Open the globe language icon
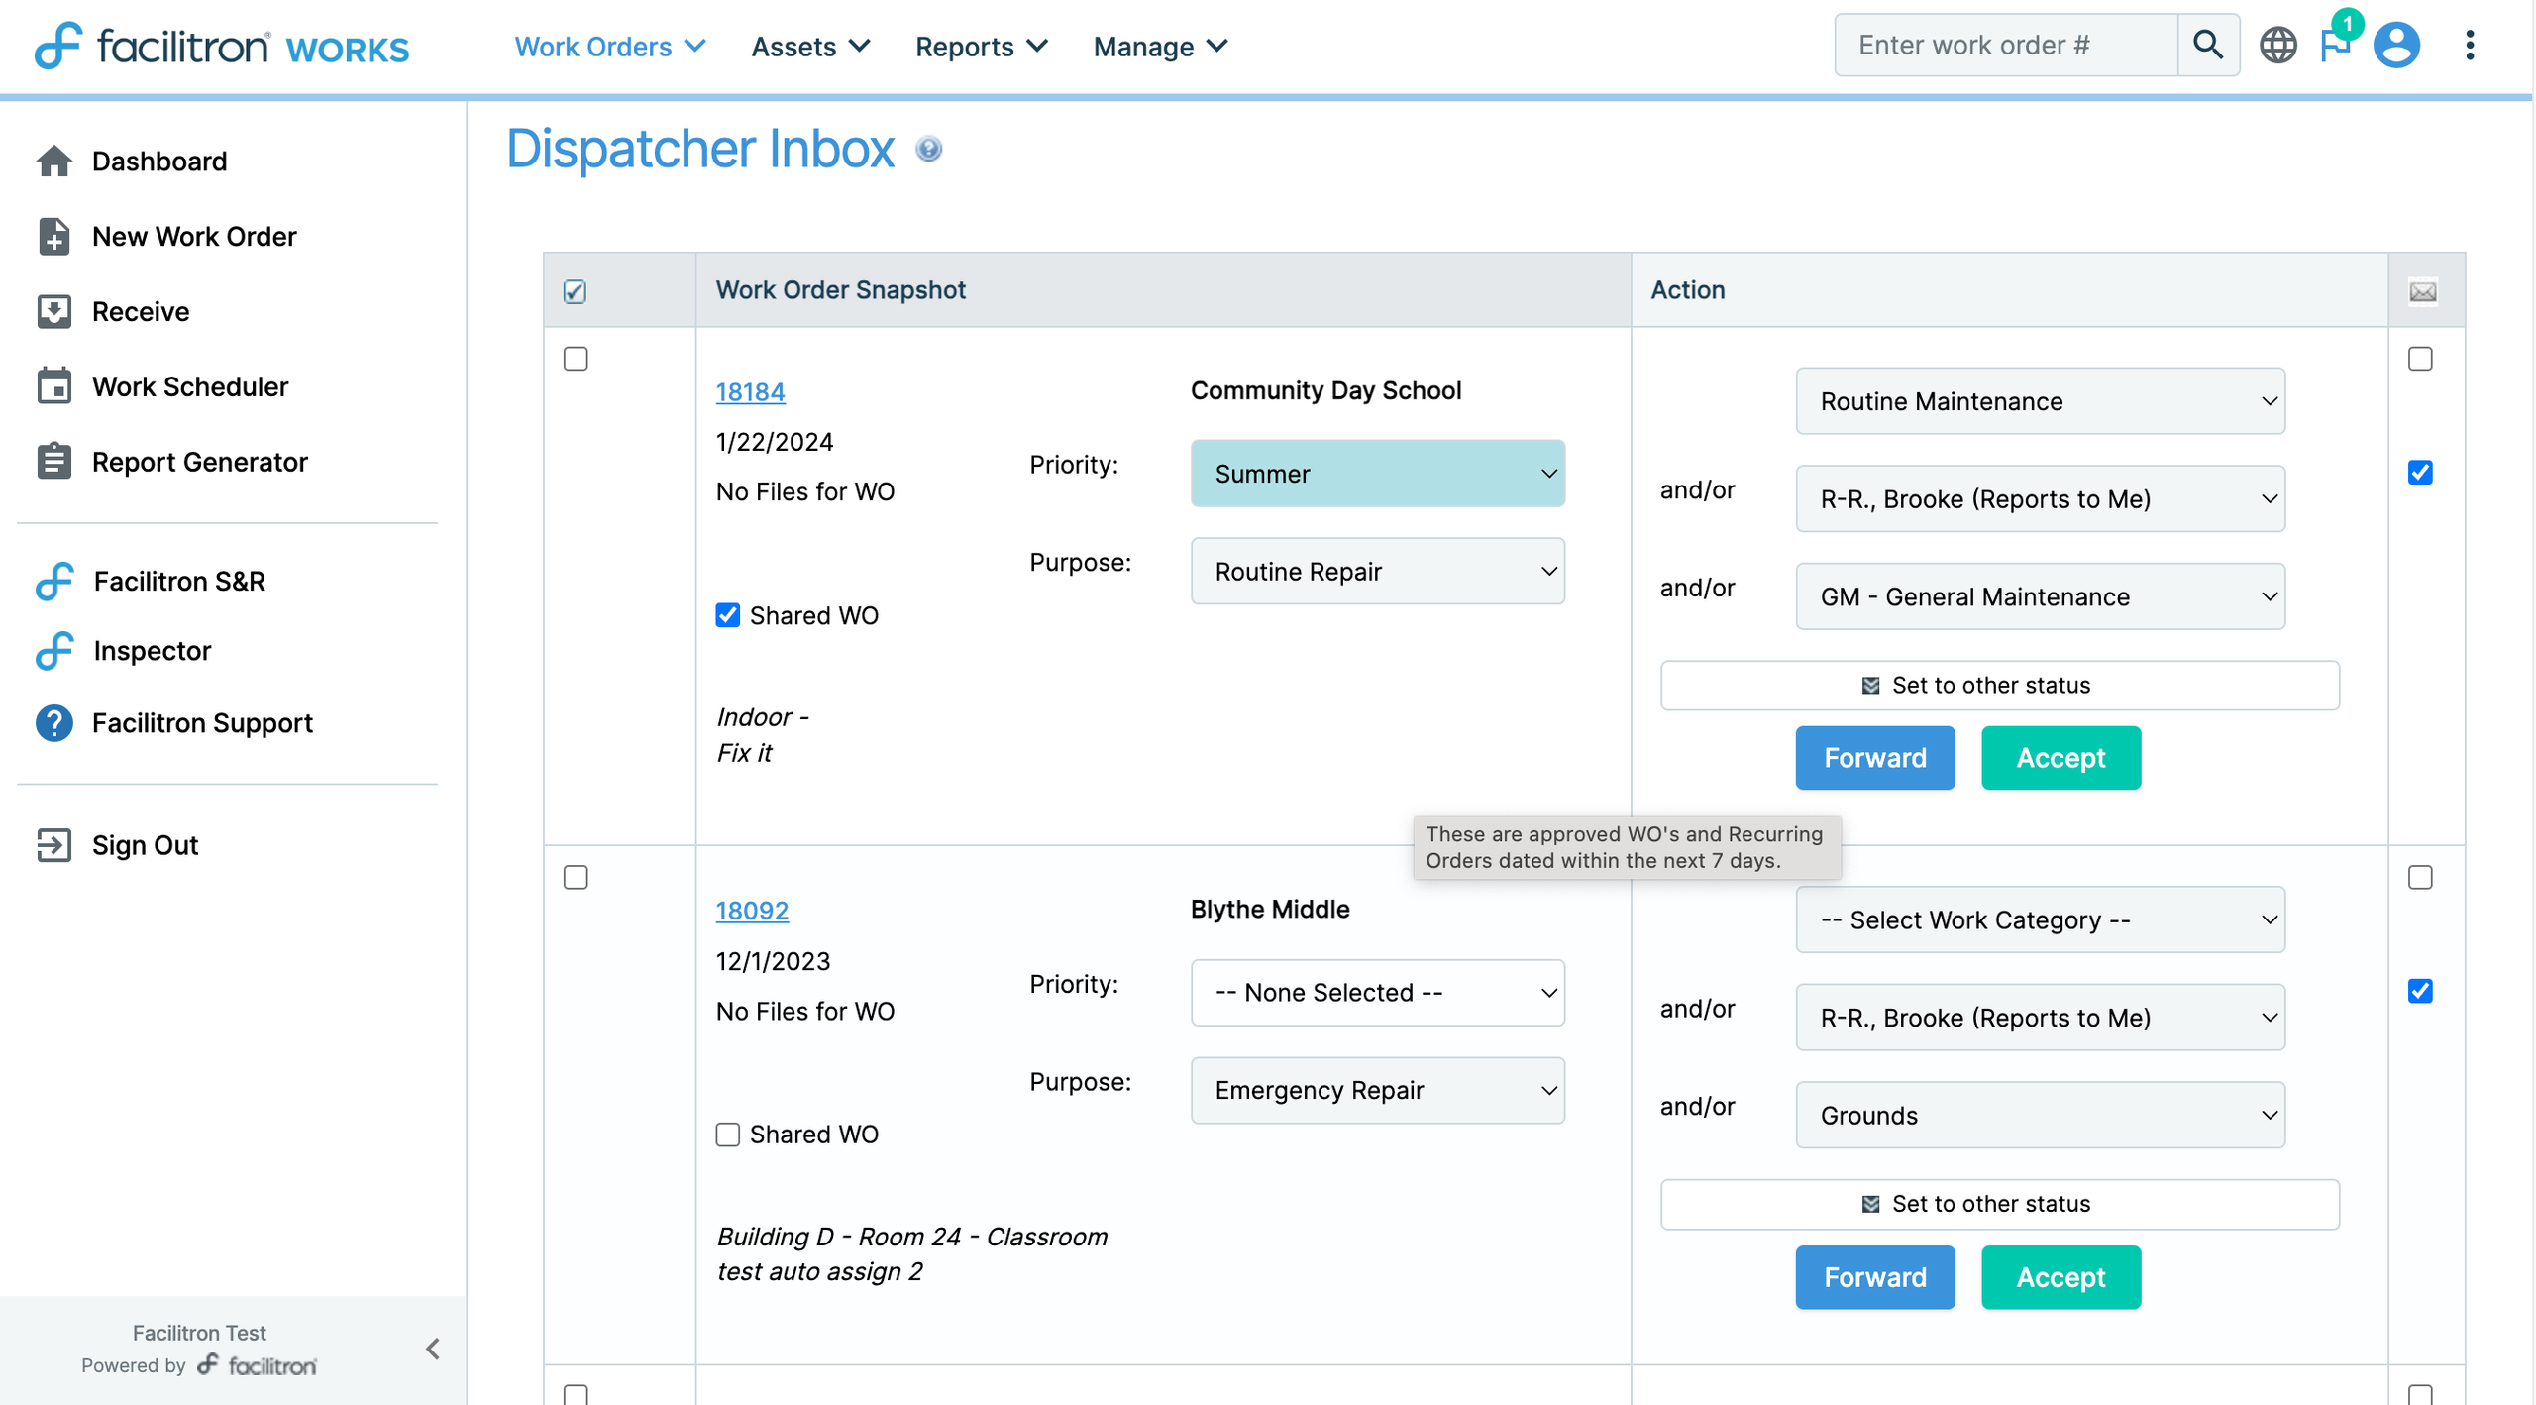The image size is (2536, 1405). [x=2276, y=45]
